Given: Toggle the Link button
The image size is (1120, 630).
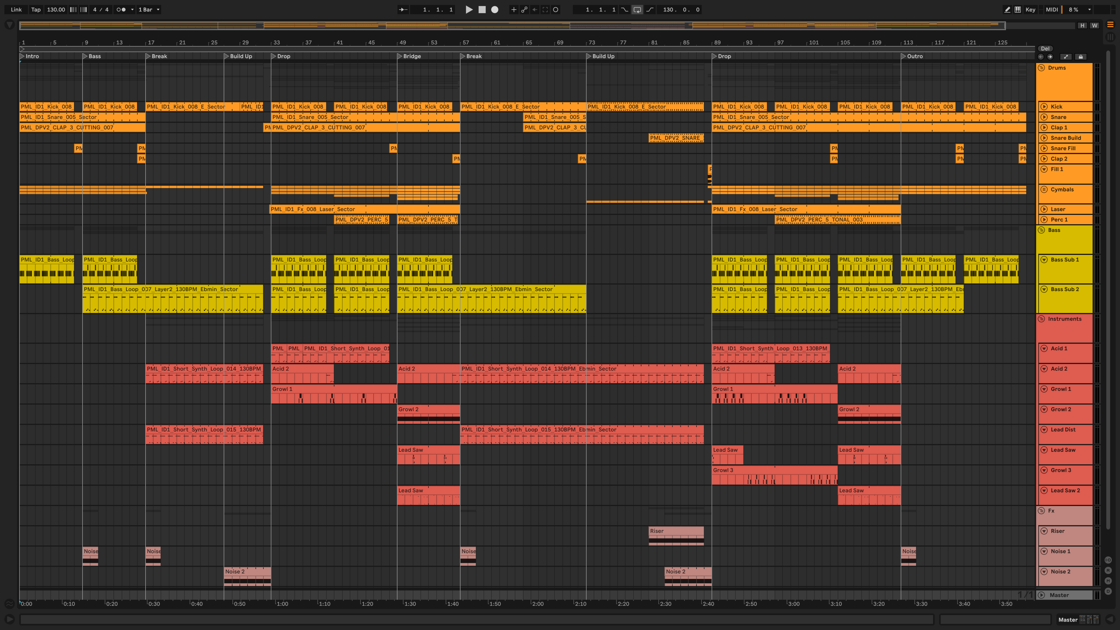Looking at the screenshot, I should coord(16,10).
